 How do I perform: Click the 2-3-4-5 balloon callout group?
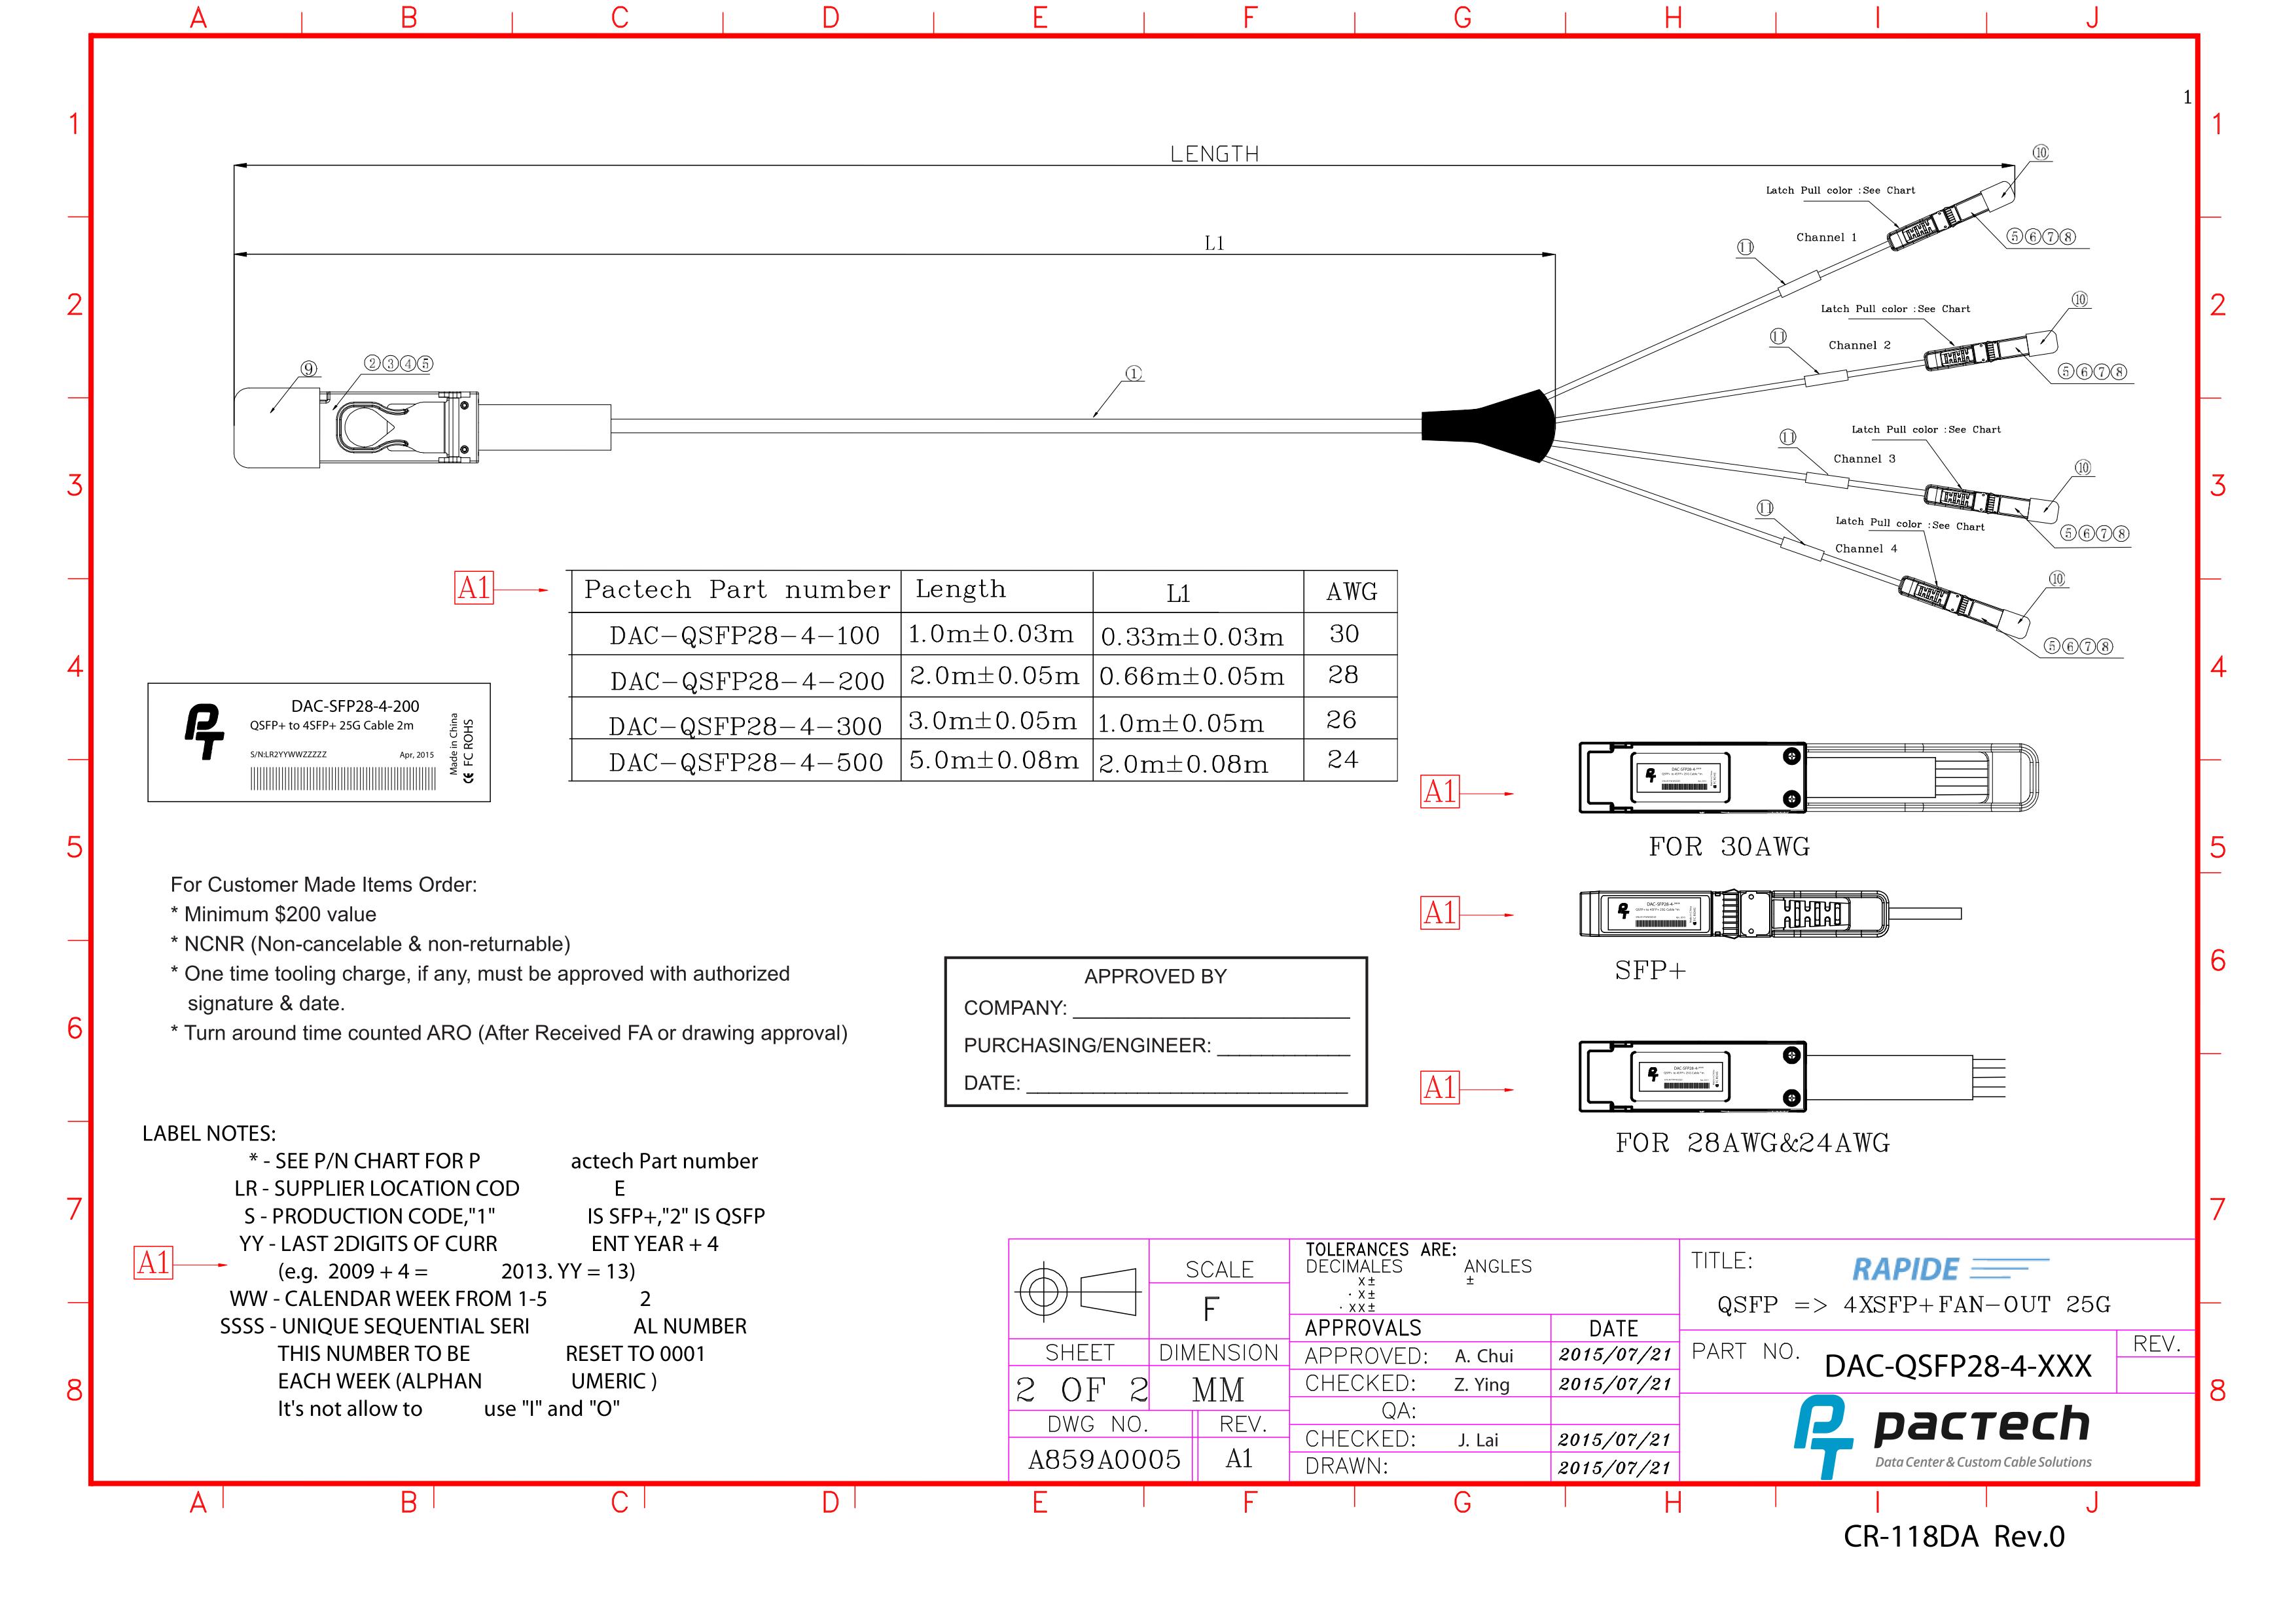[398, 362]
